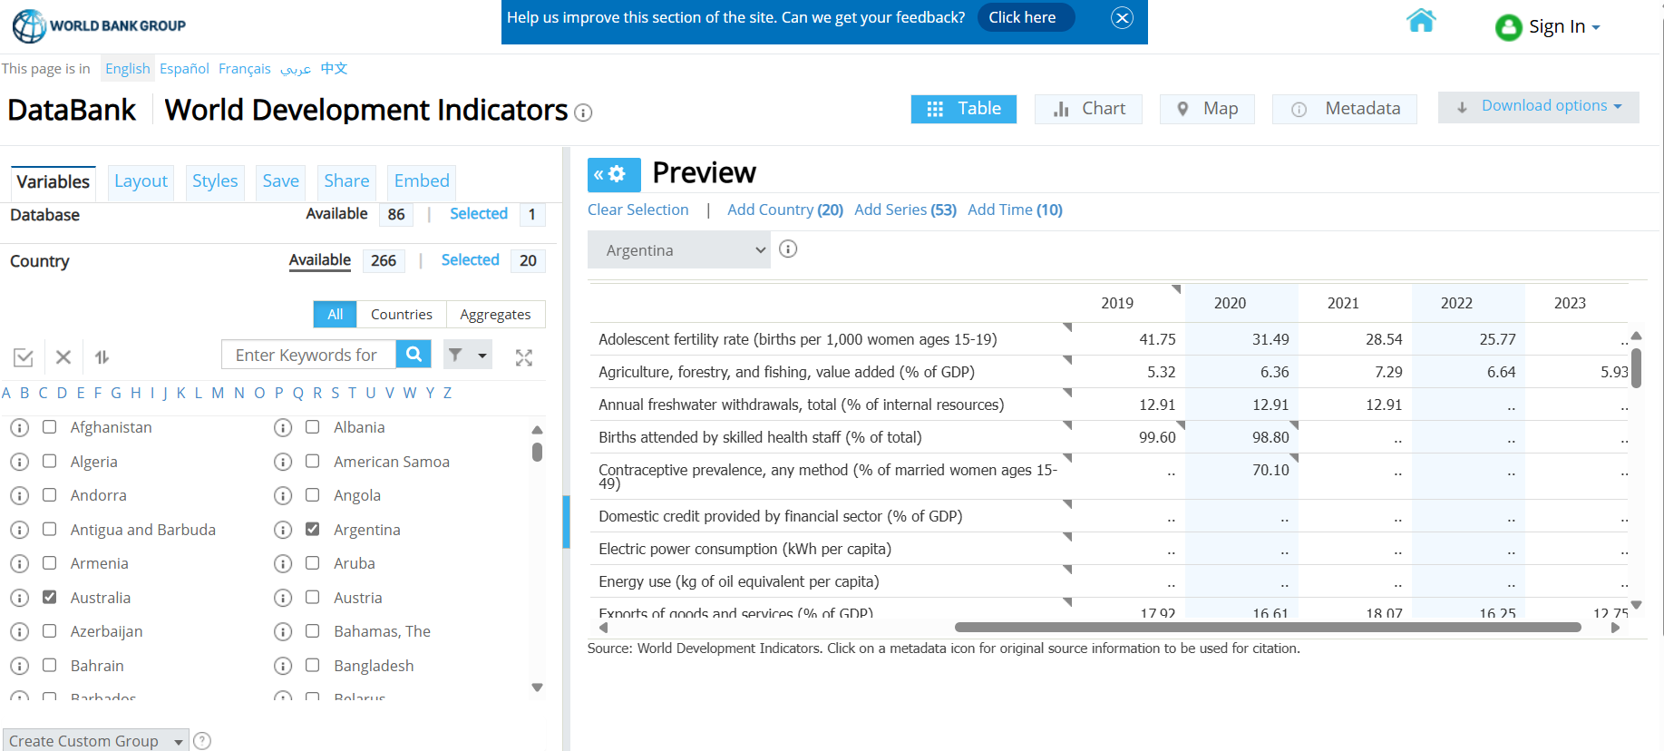The height and width of the screenshot is (751, 1664).
Task: Check the Armenia checkbox
Action: pos(50,562)
